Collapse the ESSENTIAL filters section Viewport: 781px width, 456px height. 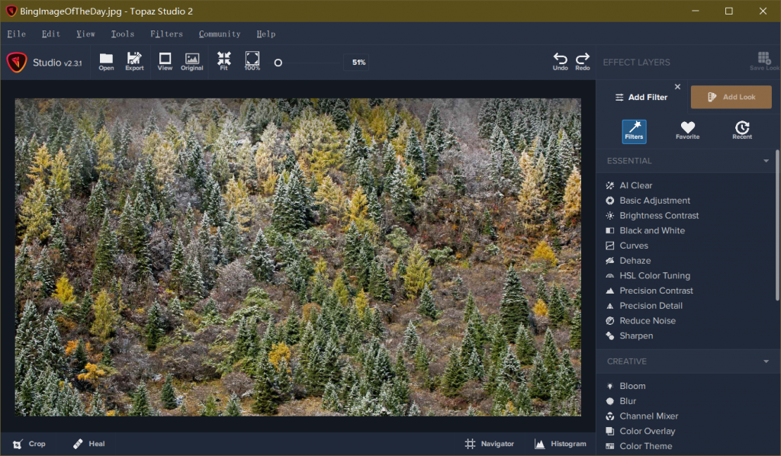tap(766, 161)
